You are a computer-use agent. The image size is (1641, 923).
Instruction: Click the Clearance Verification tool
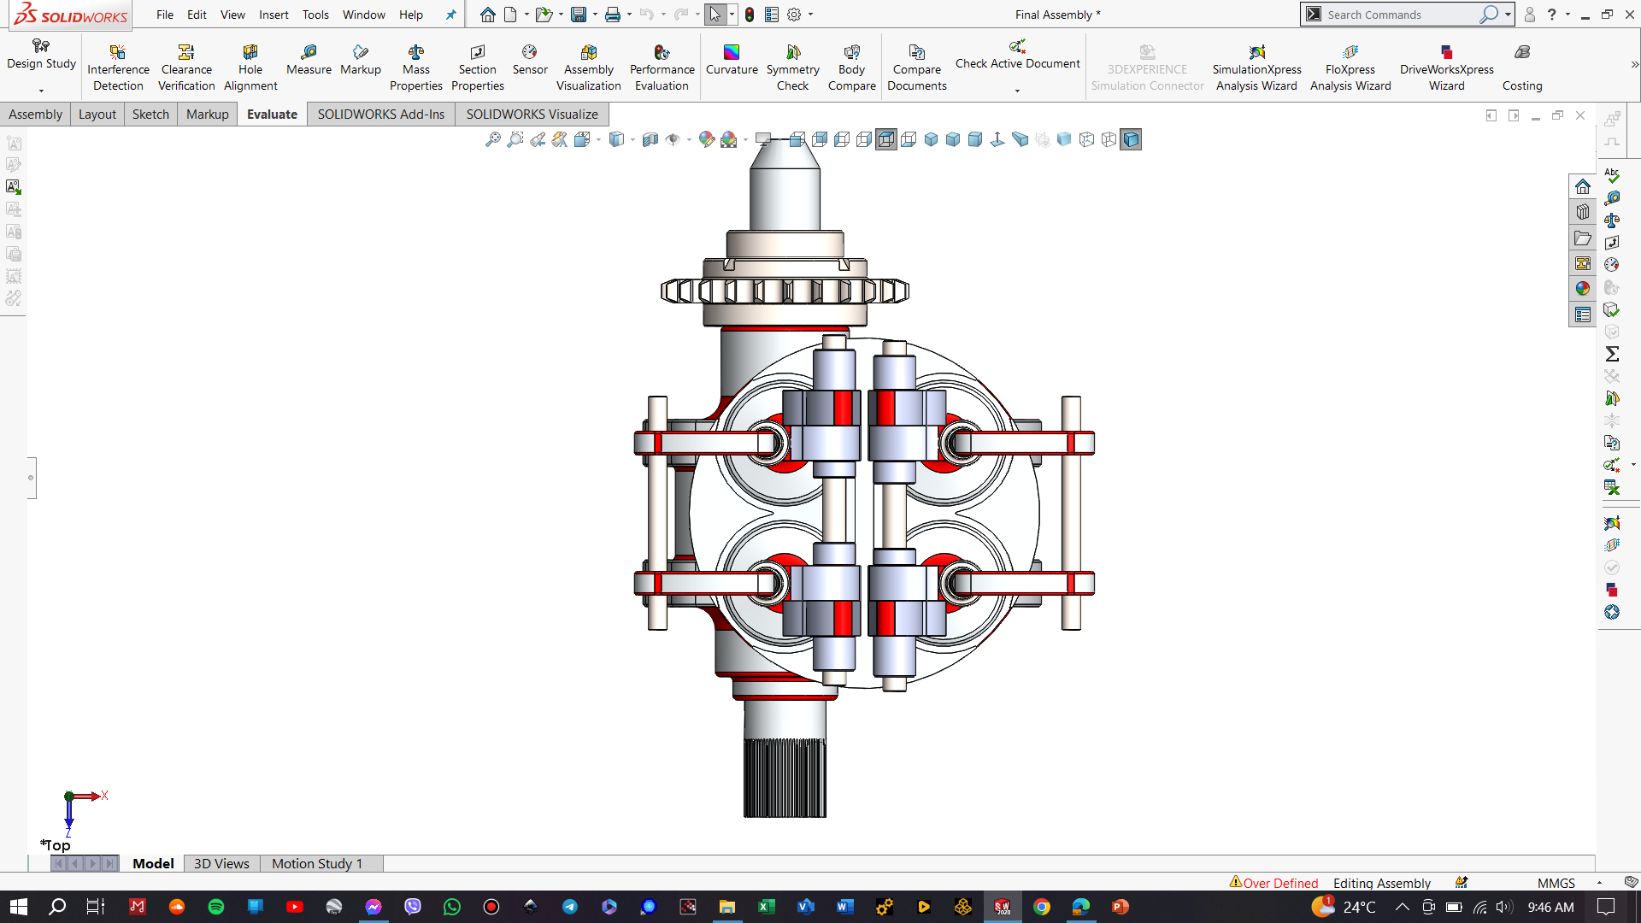coord(186,67)
